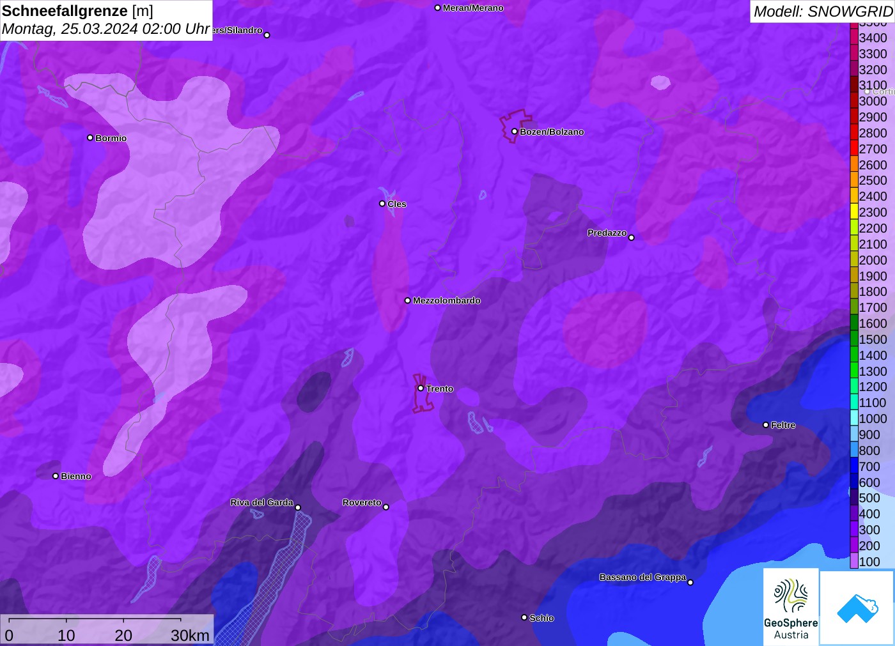Click the legend value '600'
895x646 pixels.
pos(869,482)
